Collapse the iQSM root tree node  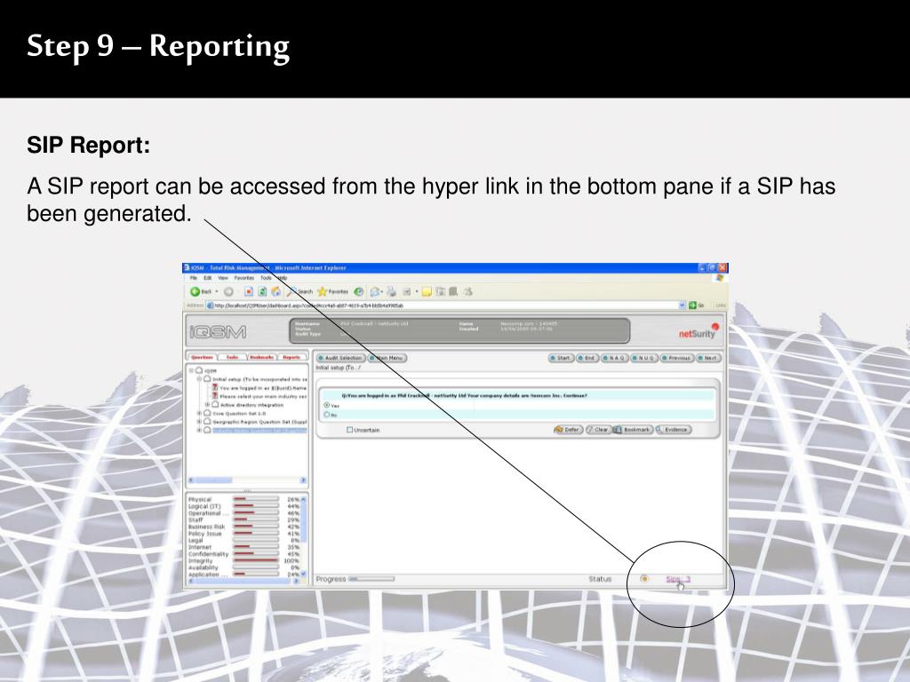(x=191, y=370)
